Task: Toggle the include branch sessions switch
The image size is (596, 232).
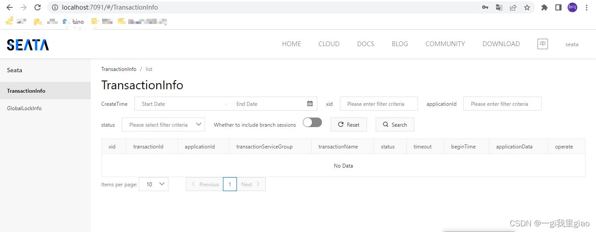Action: (312, 123)
